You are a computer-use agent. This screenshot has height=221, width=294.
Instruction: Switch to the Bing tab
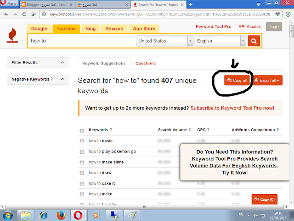90,29
